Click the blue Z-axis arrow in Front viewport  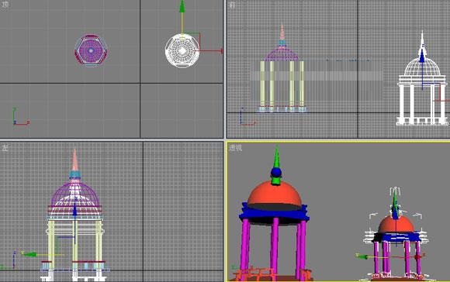pos(422,57)
